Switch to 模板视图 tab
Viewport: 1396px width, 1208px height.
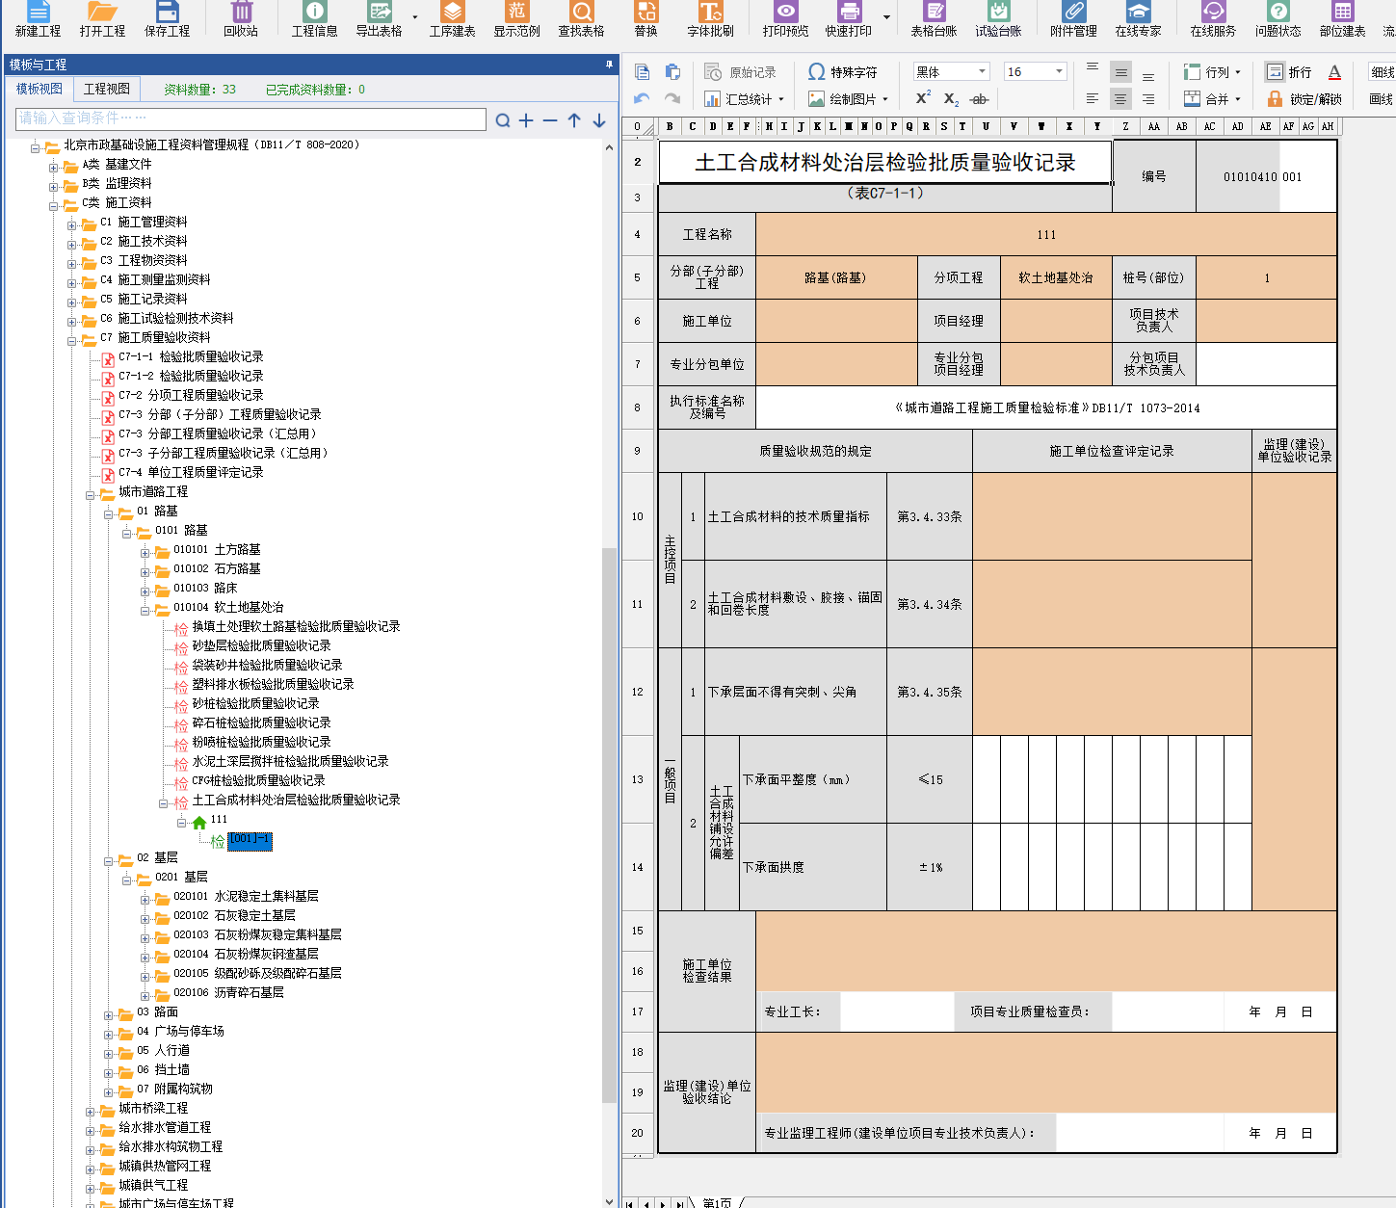pos(39,89)
